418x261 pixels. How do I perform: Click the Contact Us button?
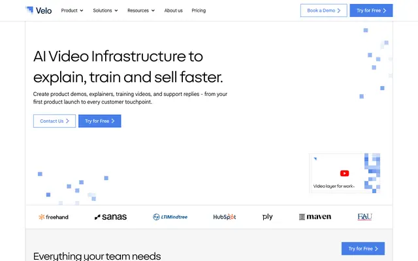(x=54, y=121)
